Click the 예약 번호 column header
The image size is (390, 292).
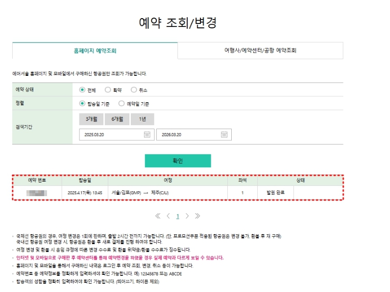point(37,180)
